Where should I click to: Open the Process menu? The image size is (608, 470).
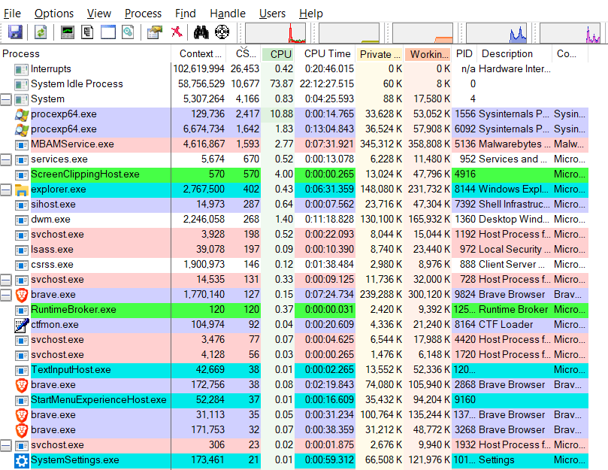pos(143,14)
